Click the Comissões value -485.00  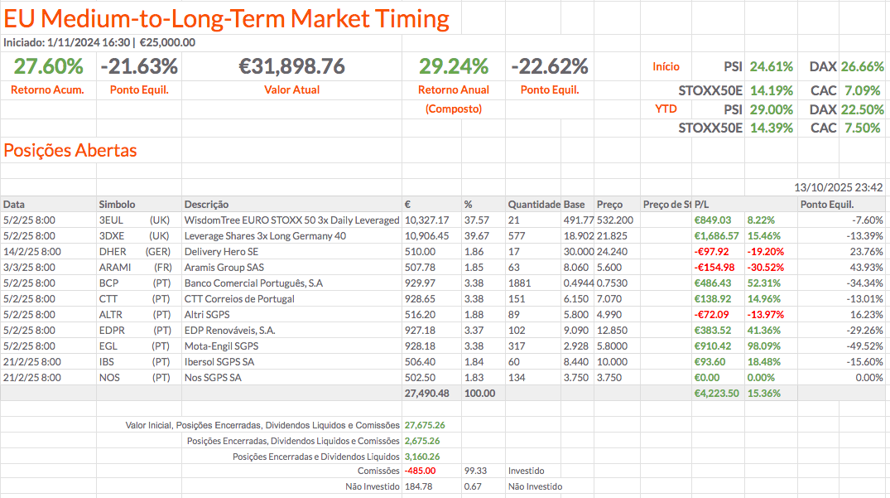tap(420, 471)
